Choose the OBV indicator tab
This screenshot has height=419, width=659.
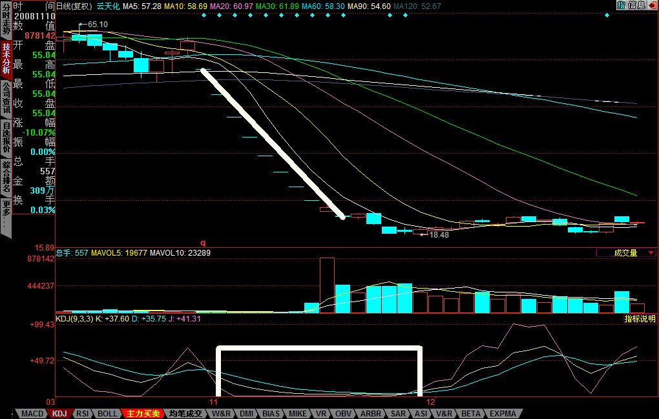(x=344, y=413)
